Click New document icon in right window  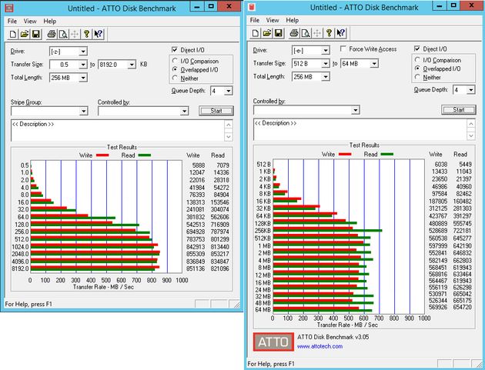[256, 33]
